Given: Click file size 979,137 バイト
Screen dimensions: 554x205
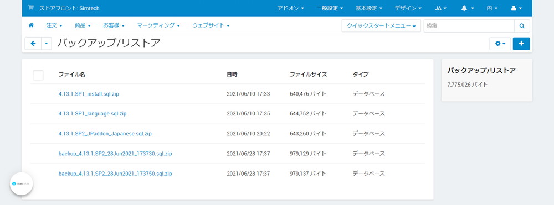Looking at the screenshot, I should [307, 174].
